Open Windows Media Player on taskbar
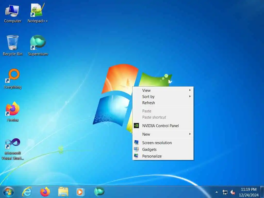264x198 pixels. coord(80,192)
